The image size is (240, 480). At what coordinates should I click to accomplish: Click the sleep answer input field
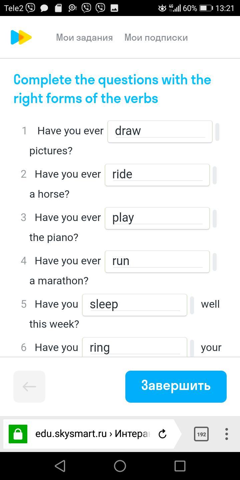[x=134, y=305]
